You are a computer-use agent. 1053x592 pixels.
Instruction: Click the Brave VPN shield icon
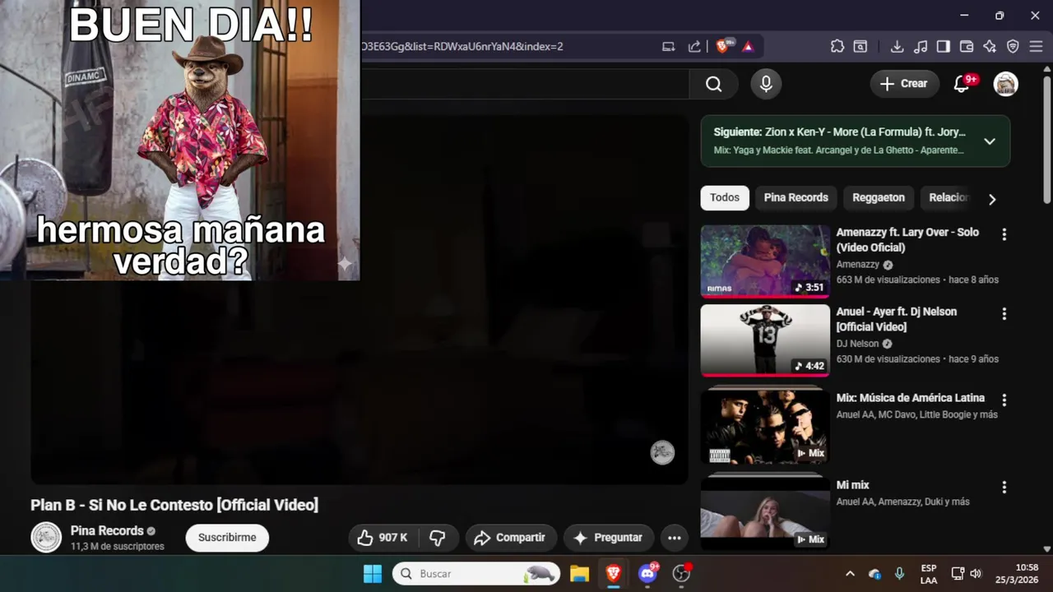click(x=1013, y=47)
